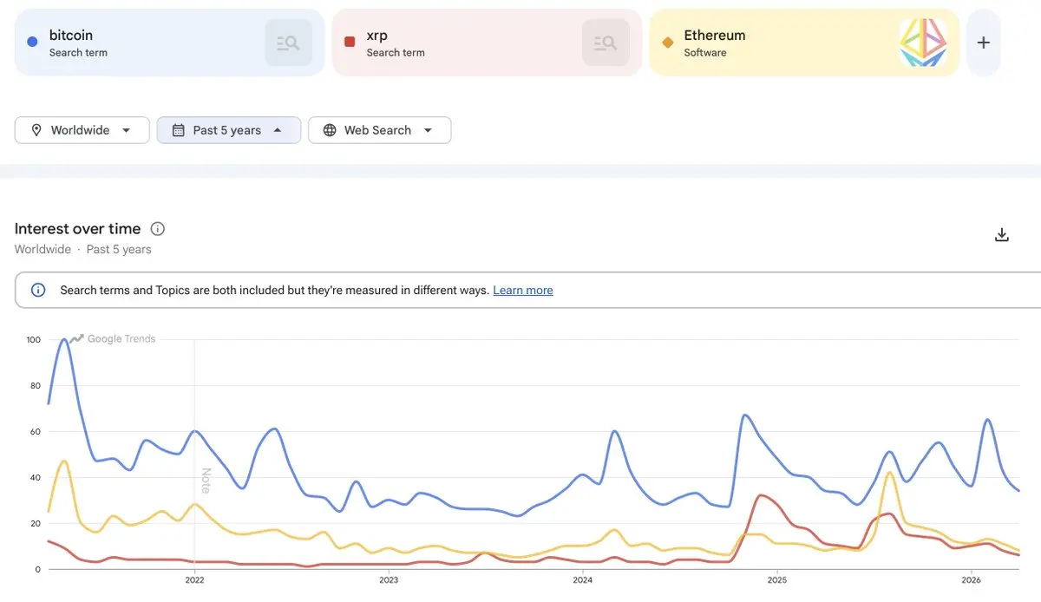Expand the Web Search type dropdown arrow
Viewport: 1041px width, 602px height.
(428, 130)
